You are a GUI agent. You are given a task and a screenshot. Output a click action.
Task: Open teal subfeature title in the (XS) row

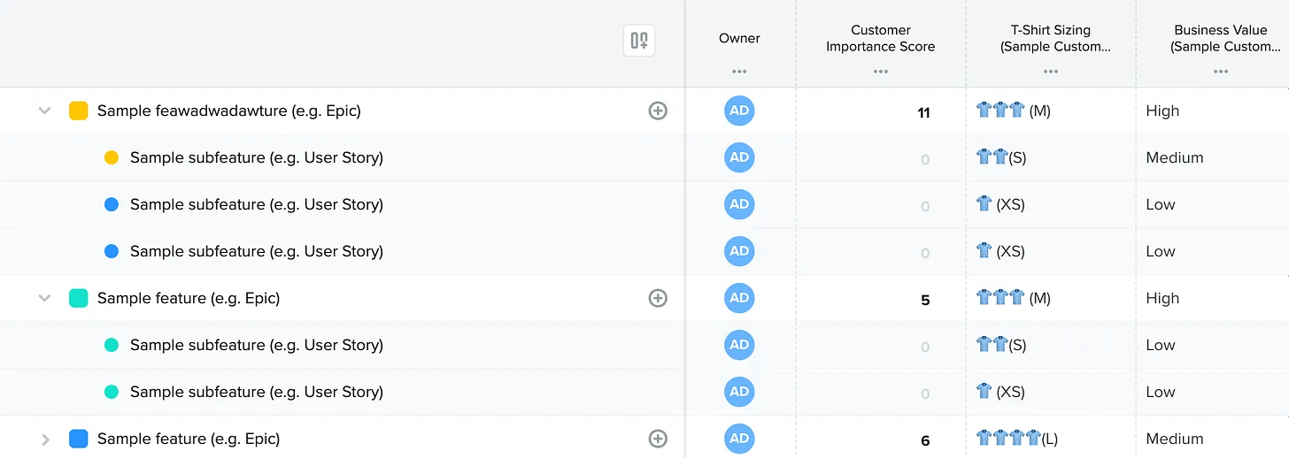257,392
